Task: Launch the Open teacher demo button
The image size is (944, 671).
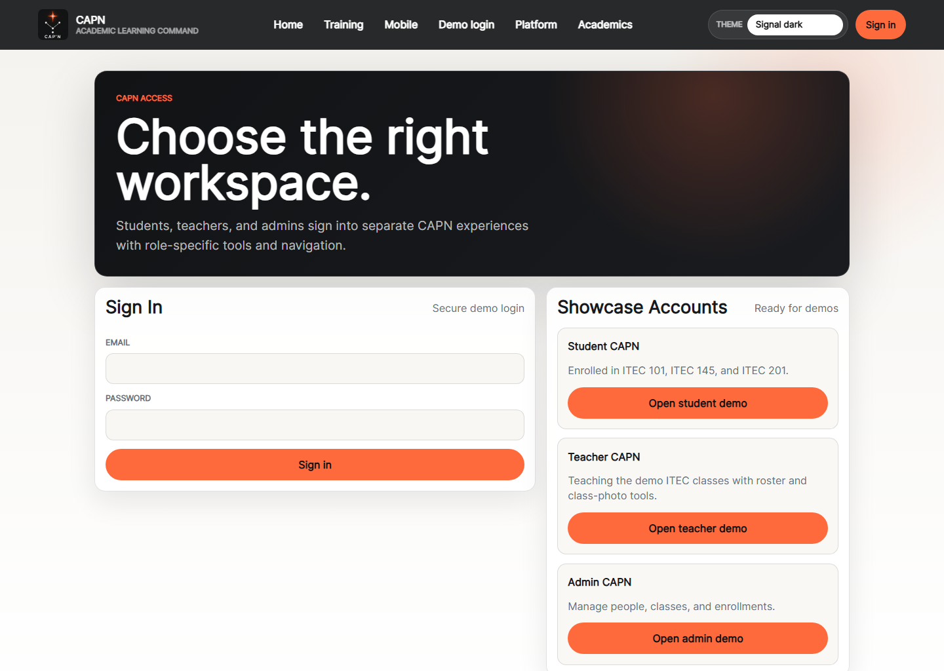Action: click(698, 528)
